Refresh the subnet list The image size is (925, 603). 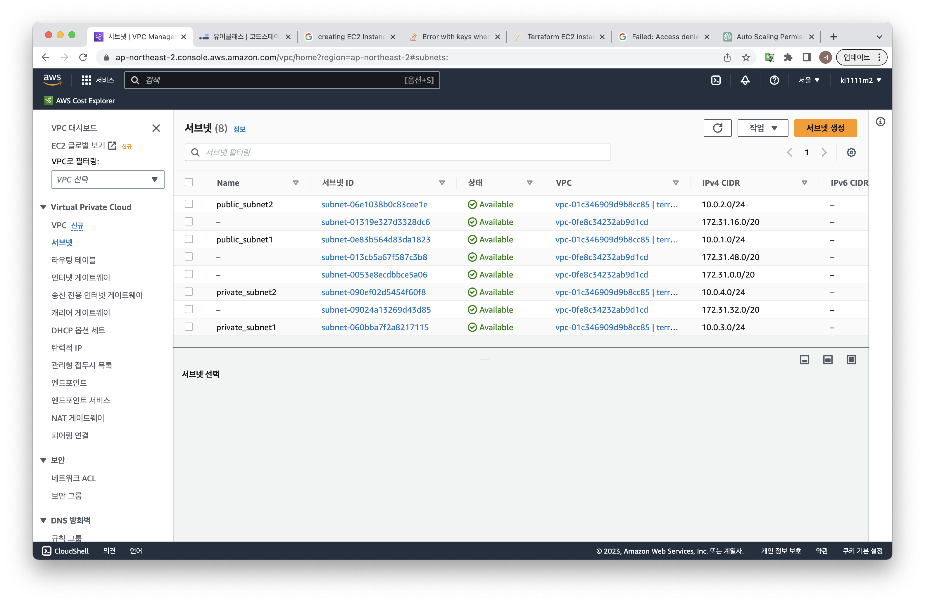pos(717,128)
